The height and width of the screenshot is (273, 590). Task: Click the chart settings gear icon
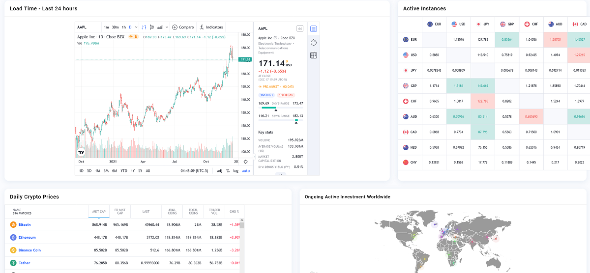point(246,162)
